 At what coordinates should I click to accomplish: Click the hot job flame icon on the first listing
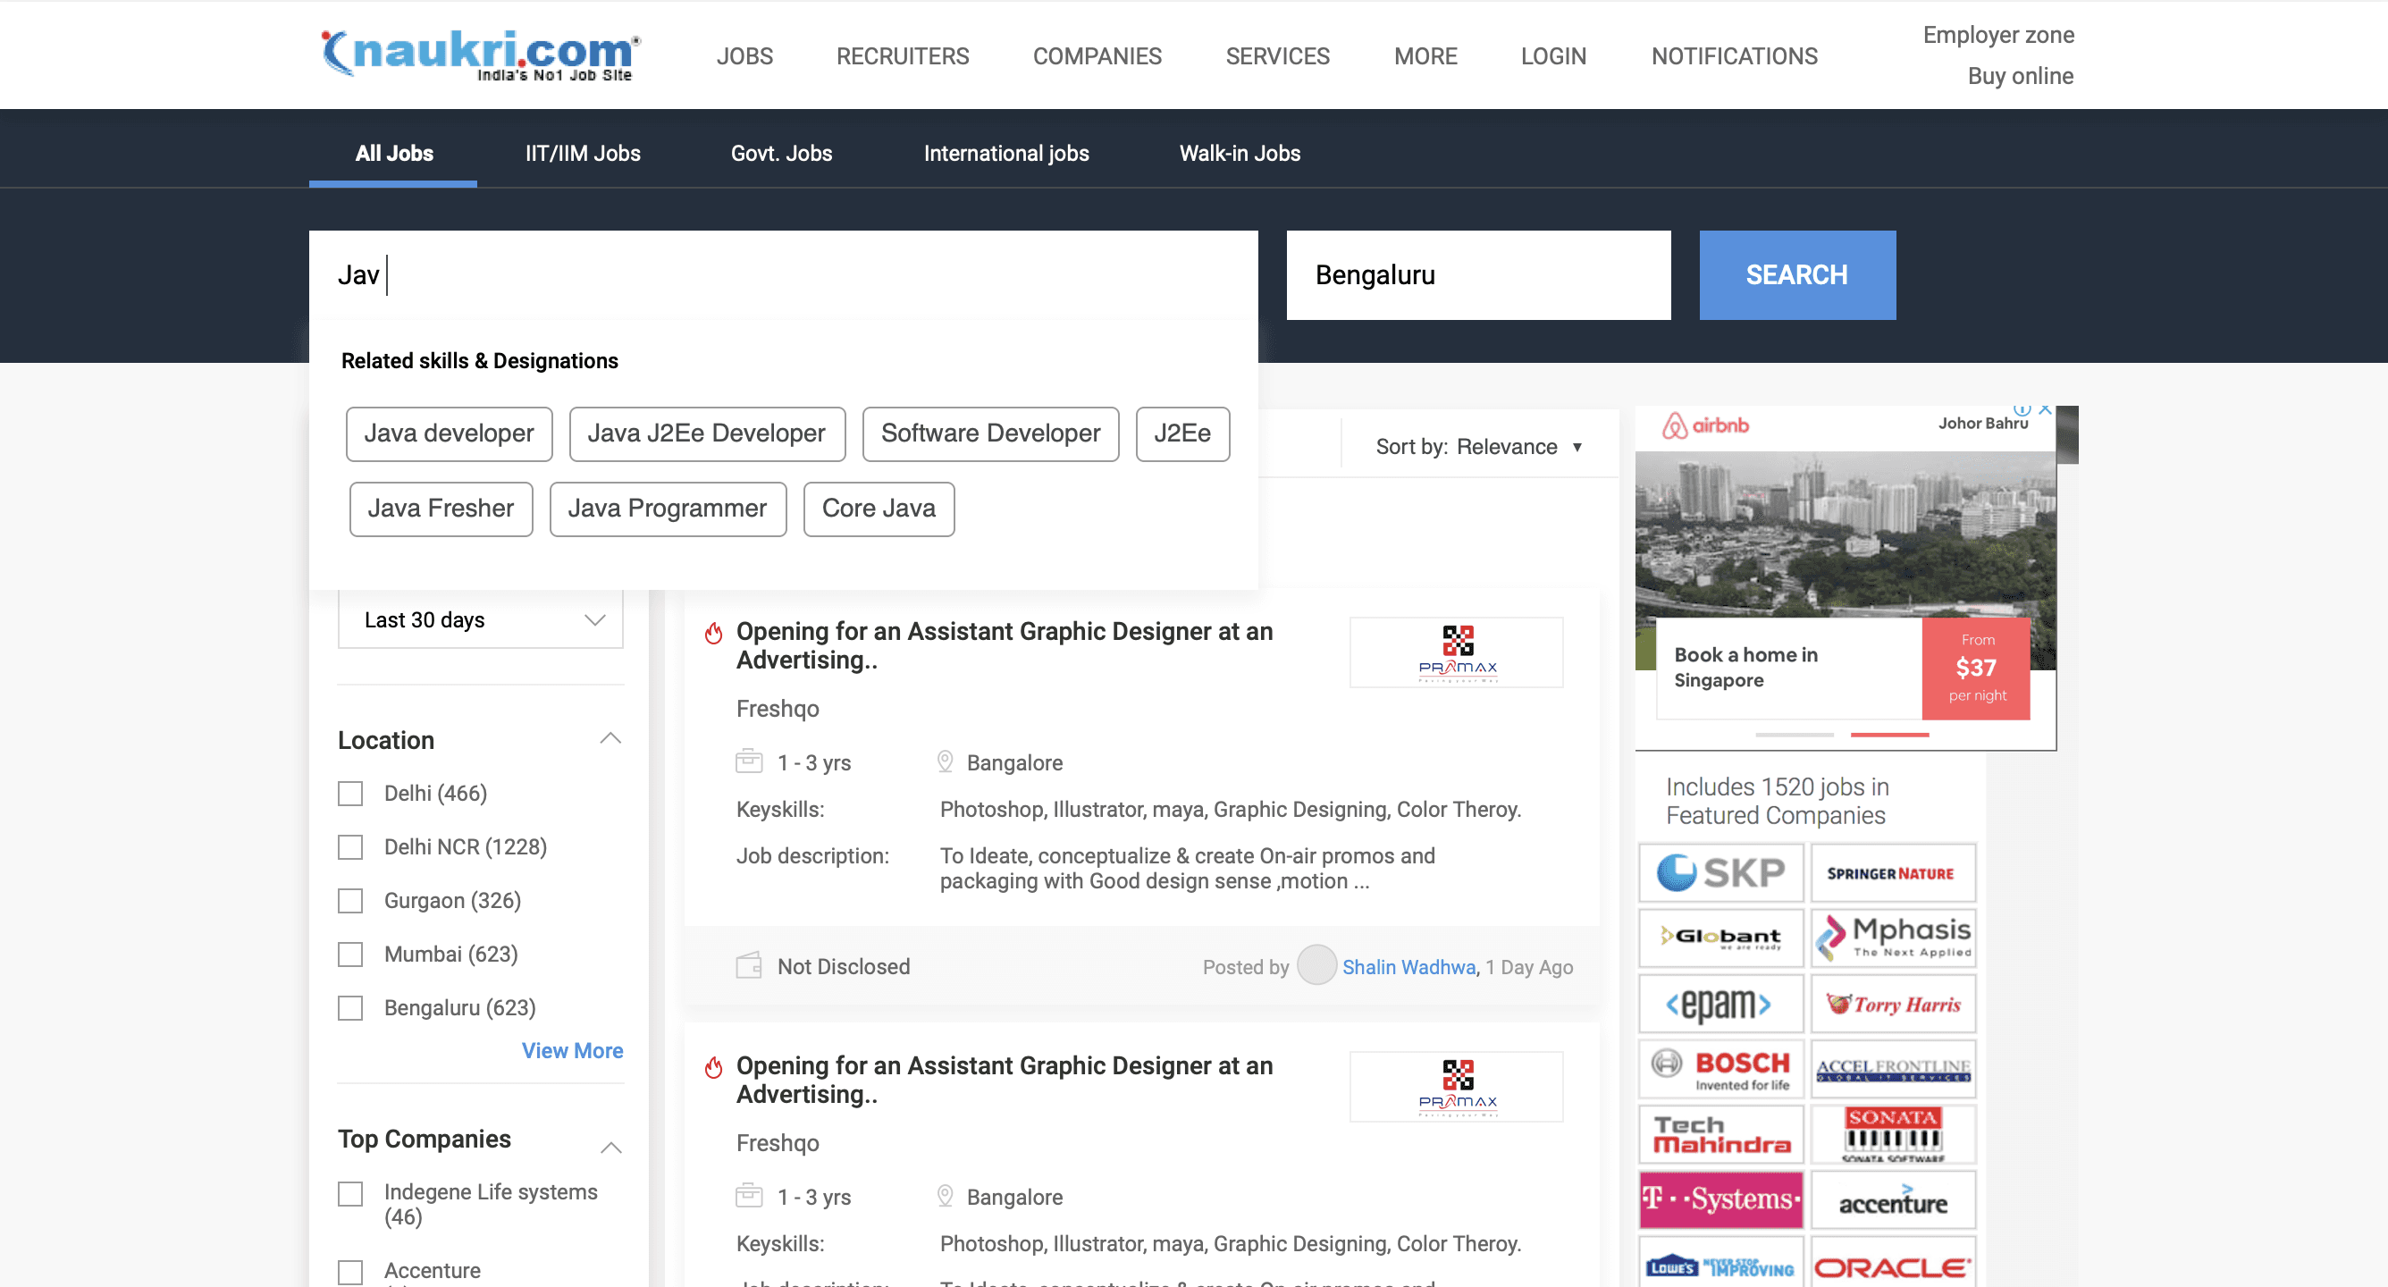713,634
